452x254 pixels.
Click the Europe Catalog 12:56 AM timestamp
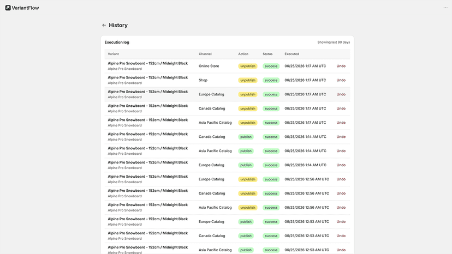(307, 179)
